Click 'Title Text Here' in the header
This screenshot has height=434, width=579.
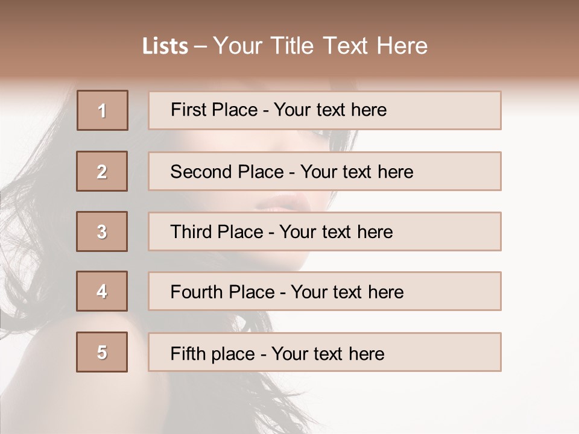pos(349,46)
